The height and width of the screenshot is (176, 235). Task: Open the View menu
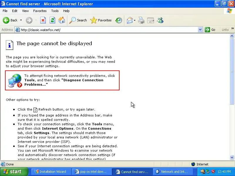tap(25, 11)
